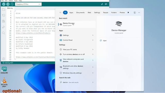Open the Library Manager sidebar icon
165x93 pixels.
coord(4,21)
